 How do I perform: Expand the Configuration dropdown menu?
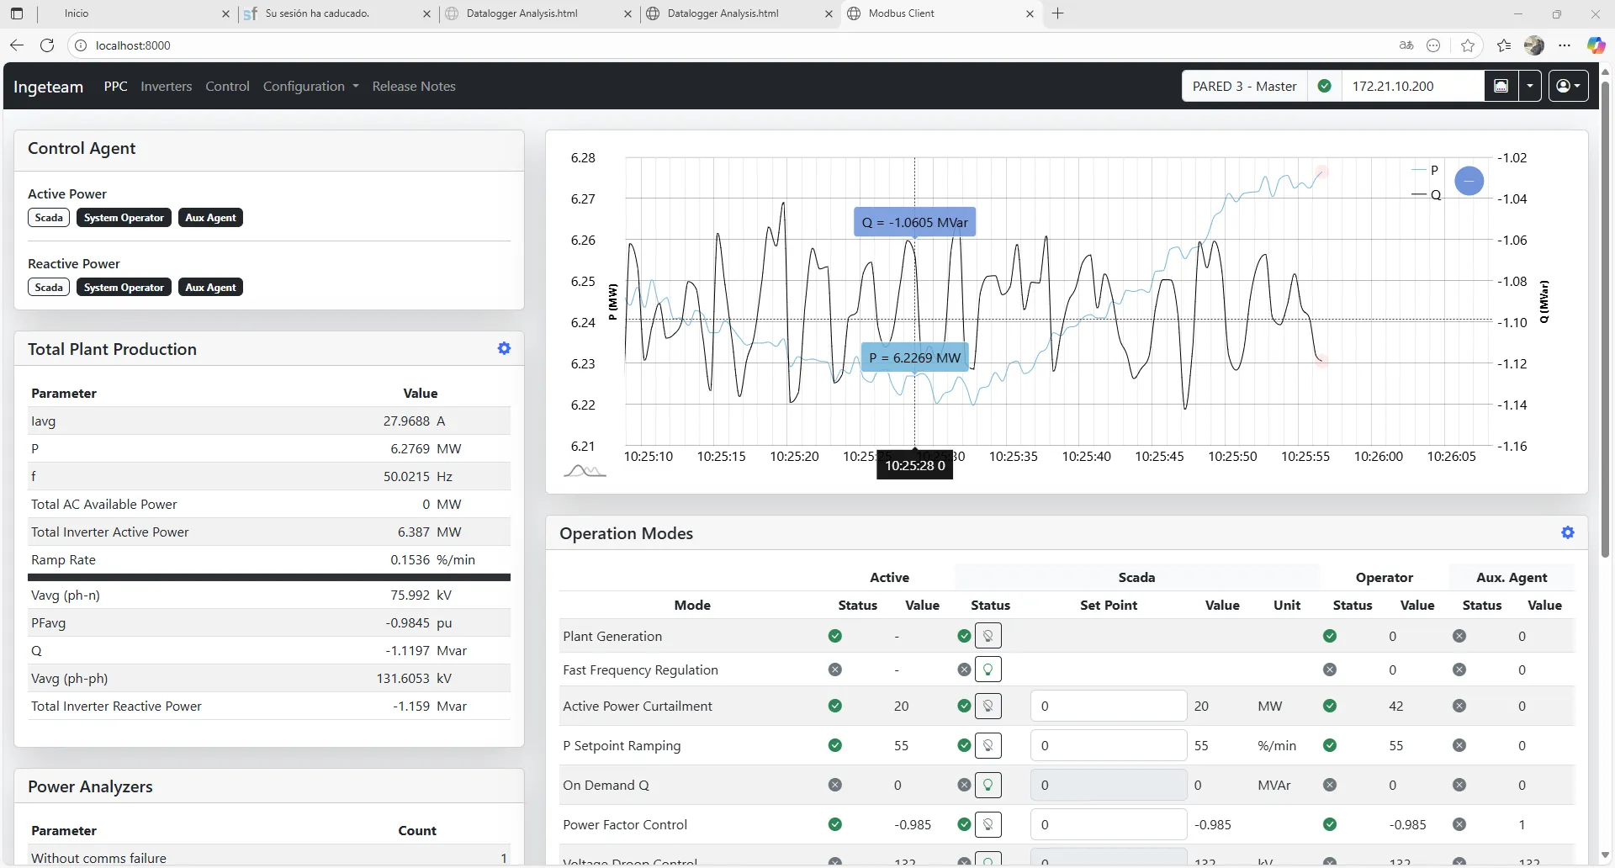310,87
